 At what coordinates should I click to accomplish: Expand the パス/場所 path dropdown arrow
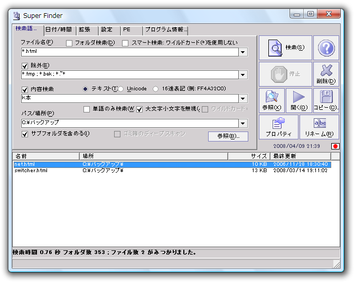(x=243, y=124)
